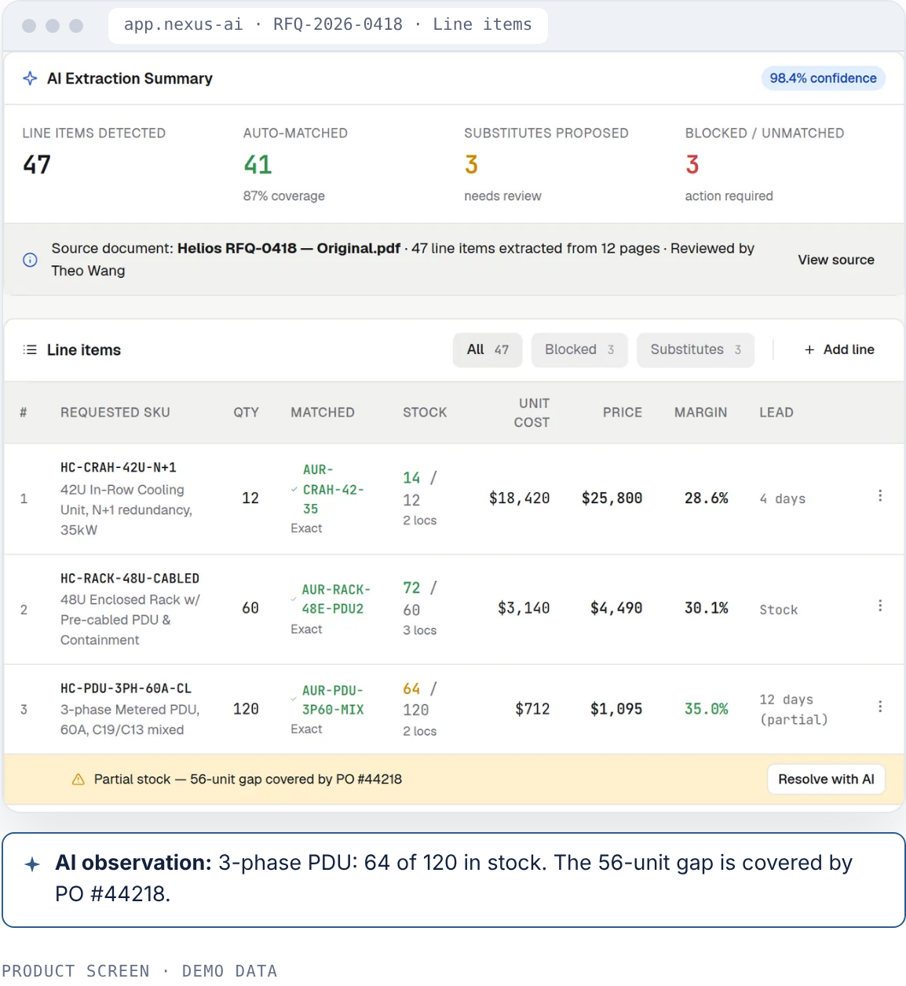Click the list icon next to Line items
This screenshot has width=906, height=986.
point(30,350)
